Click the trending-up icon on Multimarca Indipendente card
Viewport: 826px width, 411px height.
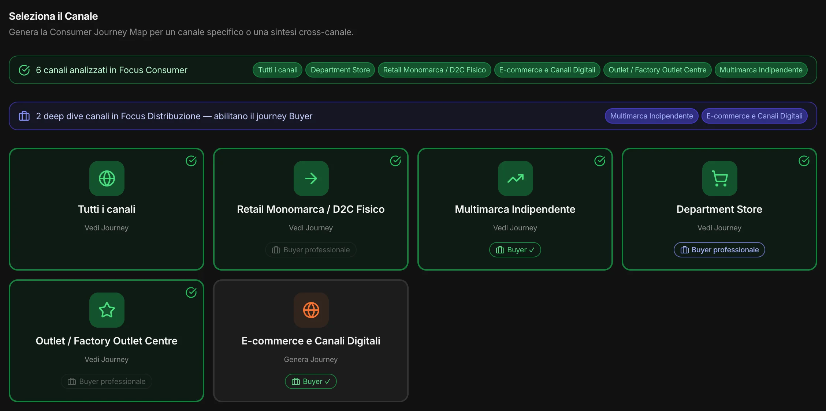pyautogui.click(x=516, y=178)
